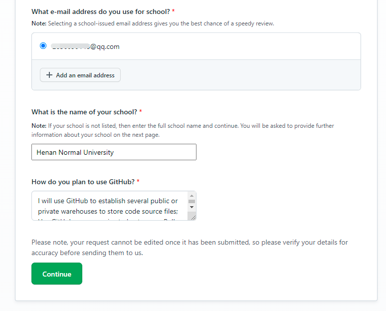Focus the GitHub usage plan textarea
Viewport: 386px width, 311px height.
tap(110, 206)
